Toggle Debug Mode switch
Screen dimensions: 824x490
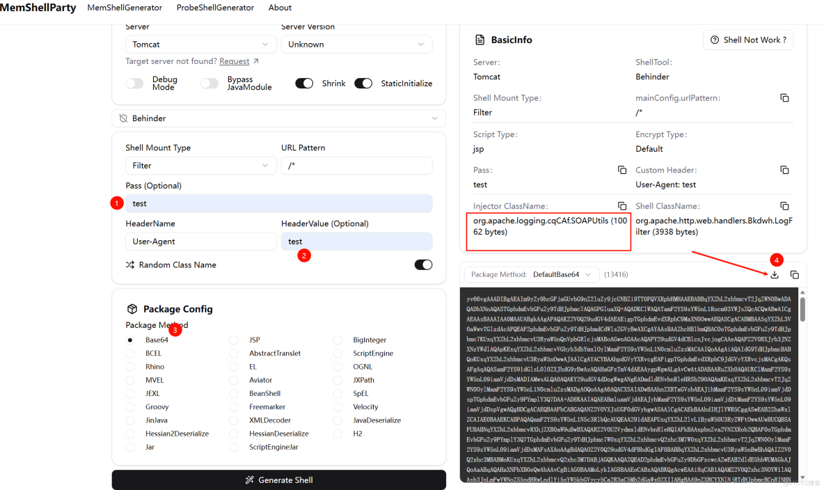(134, 84)
